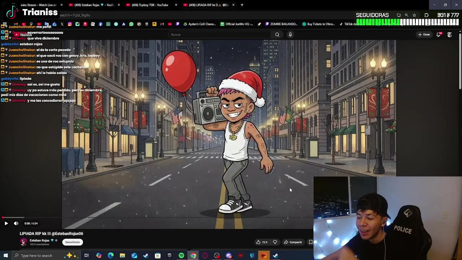The width and height of the screenshot is (462, 260).
Task: Like the video with 72 K
Action: 262,242
